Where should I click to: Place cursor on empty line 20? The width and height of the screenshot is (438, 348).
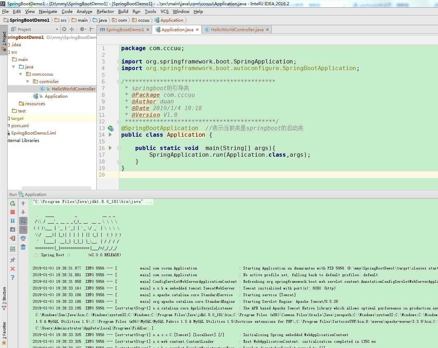click(x=278, y=175)
